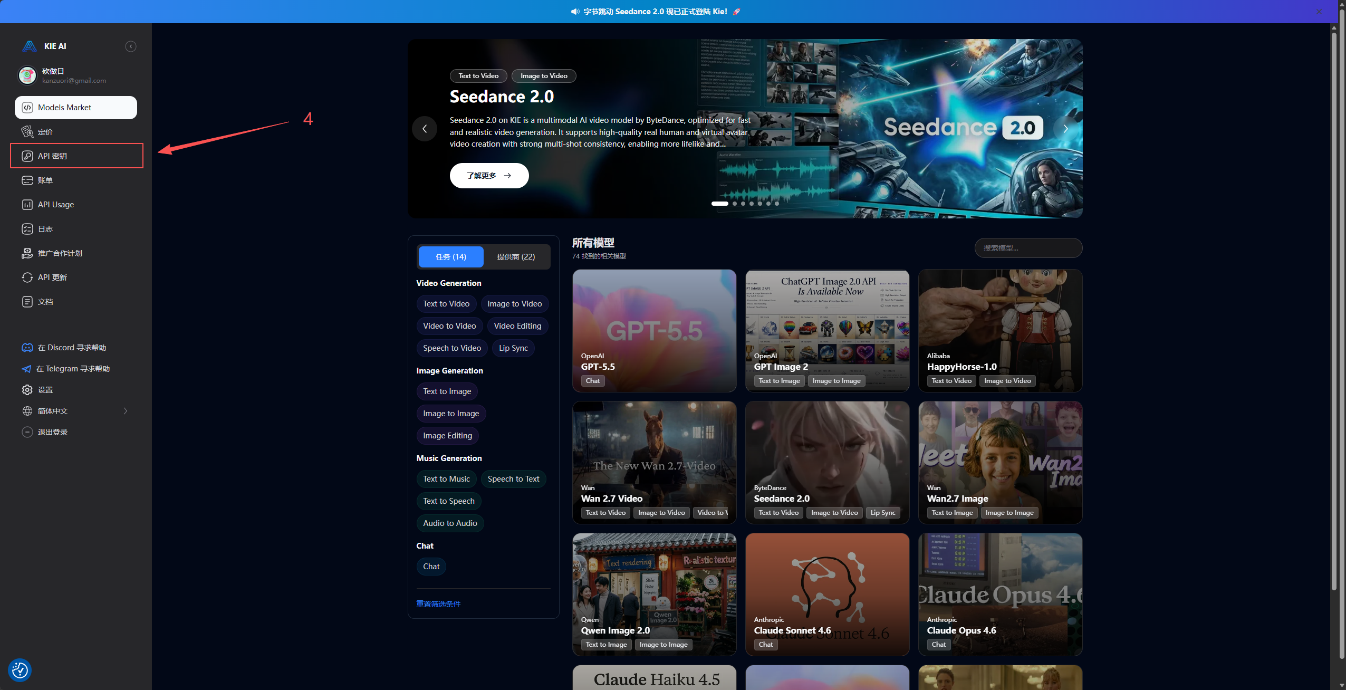Viewport: 1346px width, 690px height.
Task: Filter by Speech to Video task
Action: 452,348
